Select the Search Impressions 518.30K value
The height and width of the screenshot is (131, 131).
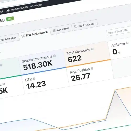pos(38,65)
